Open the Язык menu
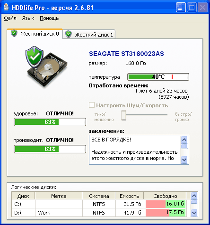The width and height of the screenshot is (210, 225). [28, 18]
